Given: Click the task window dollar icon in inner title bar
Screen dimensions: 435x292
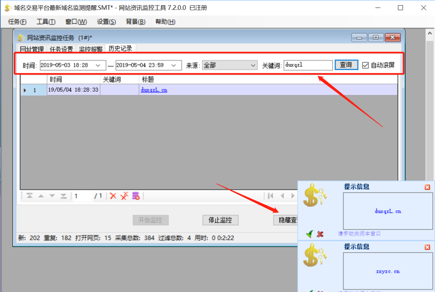Looking at the screenshot, I should pos(21,38).
